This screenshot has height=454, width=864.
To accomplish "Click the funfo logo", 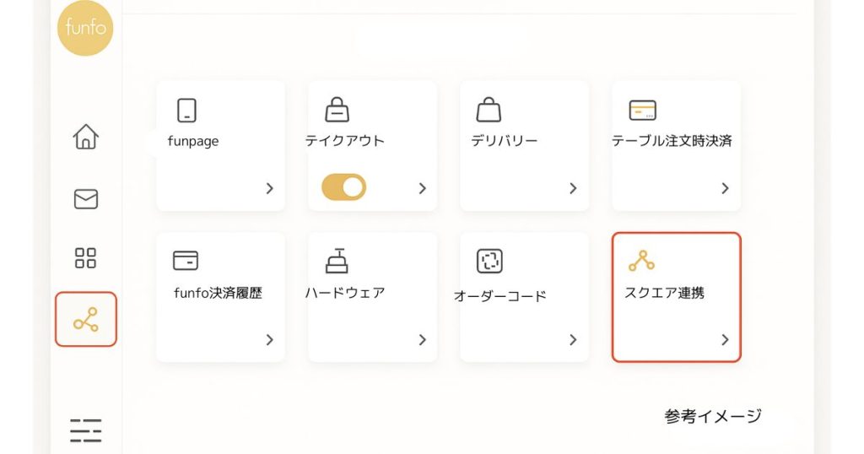I will [85, 28].
